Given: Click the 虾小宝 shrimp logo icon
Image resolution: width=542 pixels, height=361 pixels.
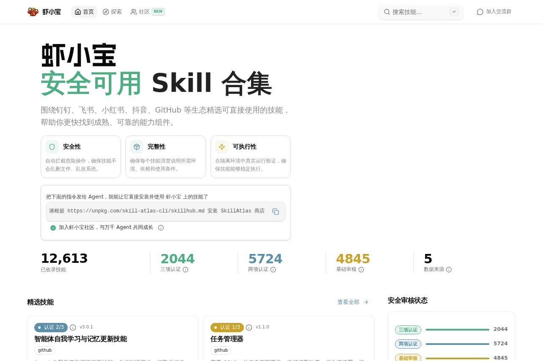Looking at the screenshot, I should tap(33, 12).
